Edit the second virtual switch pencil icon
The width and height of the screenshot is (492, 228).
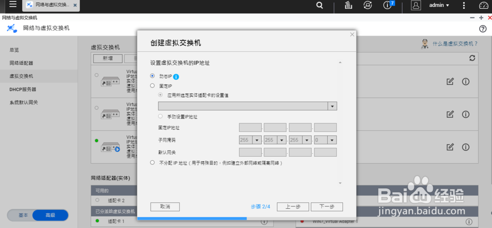[x=450, y=114]
